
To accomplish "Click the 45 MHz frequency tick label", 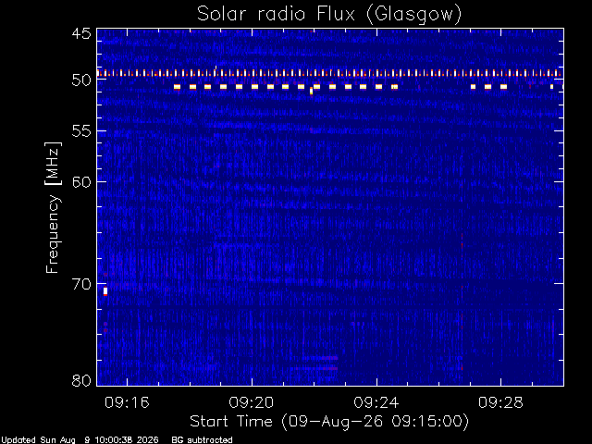I will pyautogui.click(x=81, y=33).
